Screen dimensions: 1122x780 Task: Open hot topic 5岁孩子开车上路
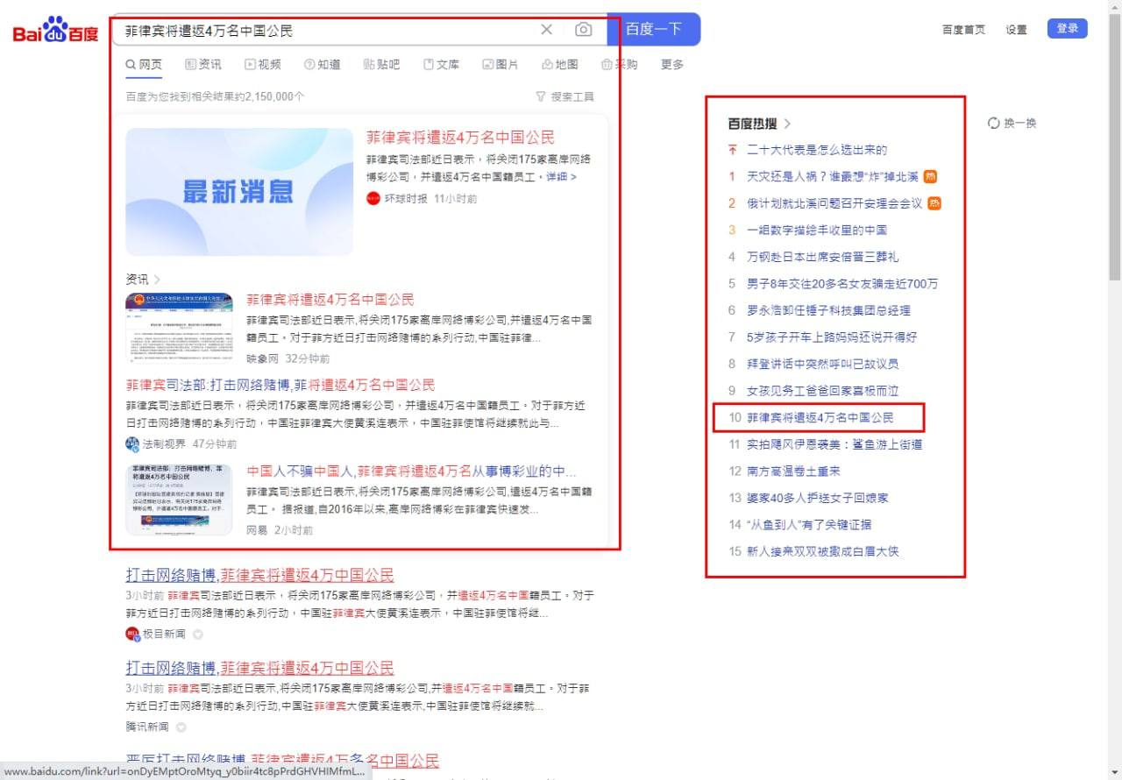832,337
